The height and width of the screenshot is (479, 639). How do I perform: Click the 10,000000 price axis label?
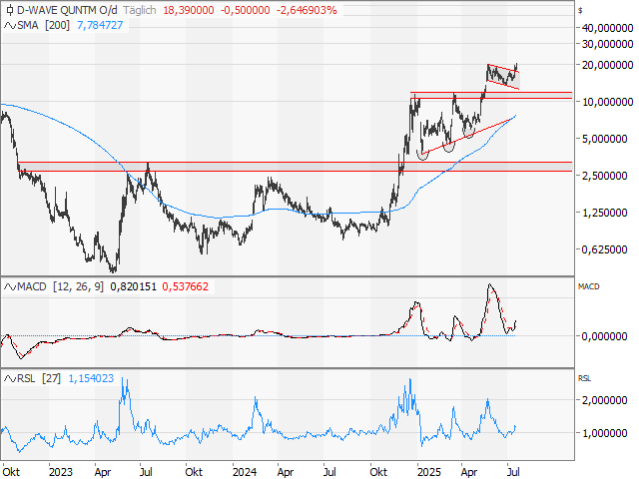pos(608,102)
